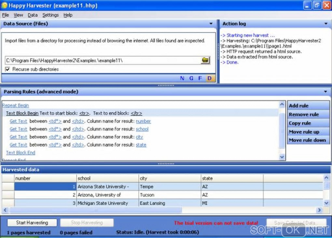This screenshot has height=238, width=332.
Task: Select cell 'Arizona State University -'
Action: [x=107, y=187]
